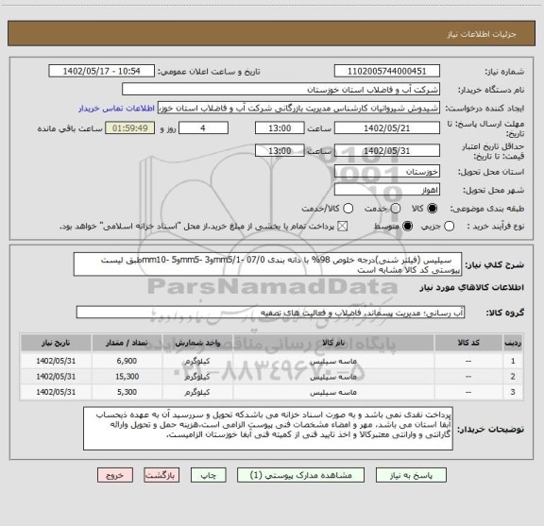Click ماسه سیلیس name in row 3
The height and width of the screenshot is (526, 544).
tap(333, 393)
